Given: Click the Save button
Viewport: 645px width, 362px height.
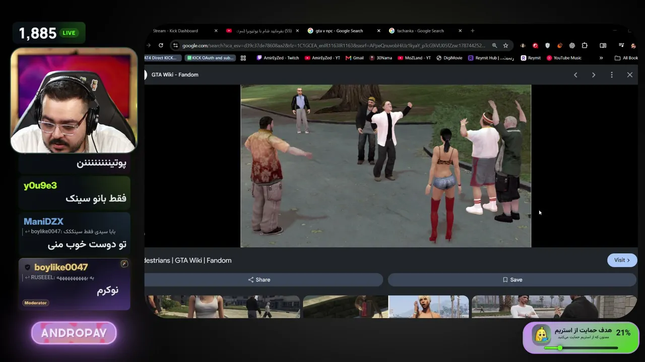Looking at the screenshot, I should (x=512, y=280).
